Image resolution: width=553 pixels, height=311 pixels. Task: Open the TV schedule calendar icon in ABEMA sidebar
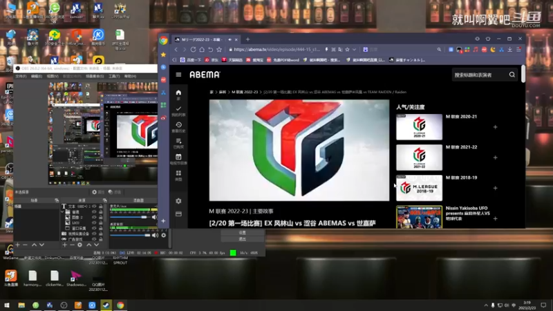point(178,157)
